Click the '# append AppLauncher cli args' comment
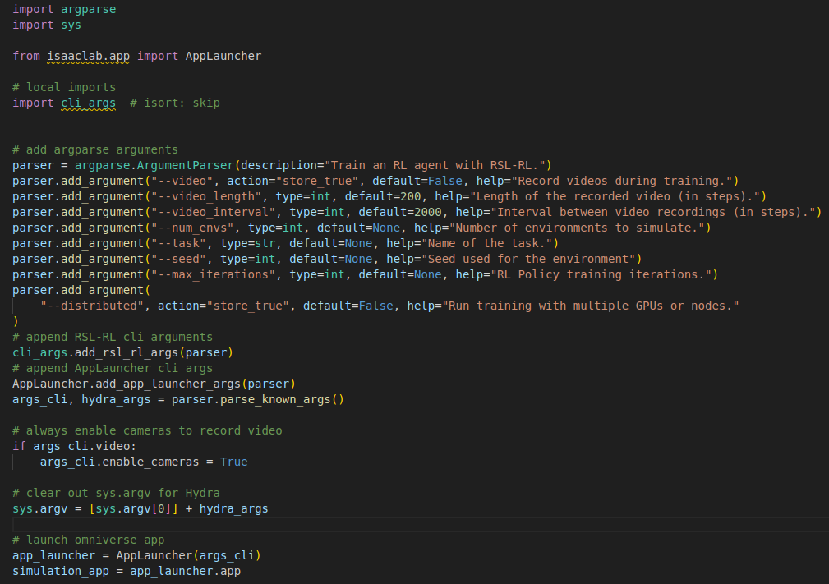This screenshot has width=829, height=584. 113,368
